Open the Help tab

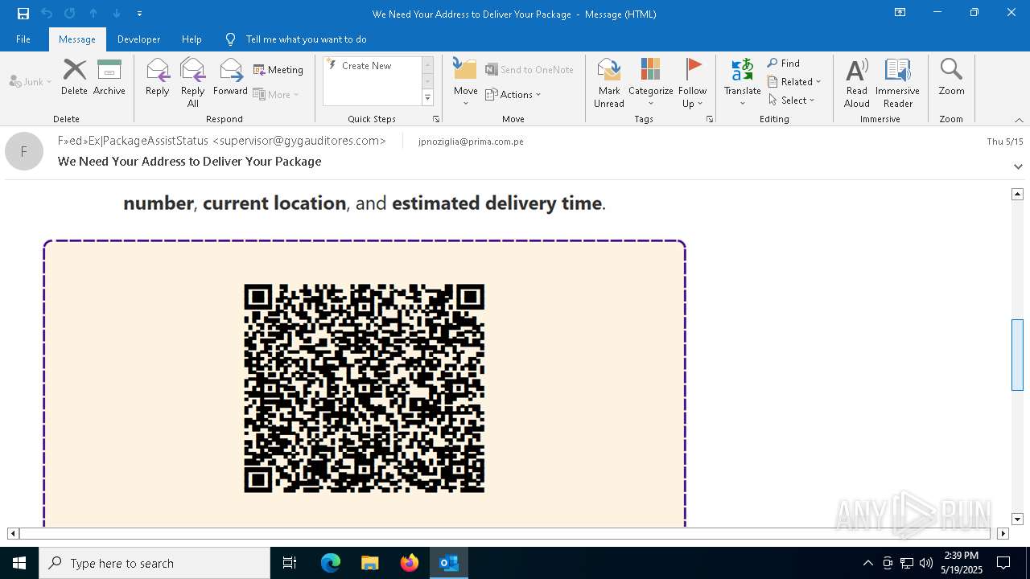(192, 39)
